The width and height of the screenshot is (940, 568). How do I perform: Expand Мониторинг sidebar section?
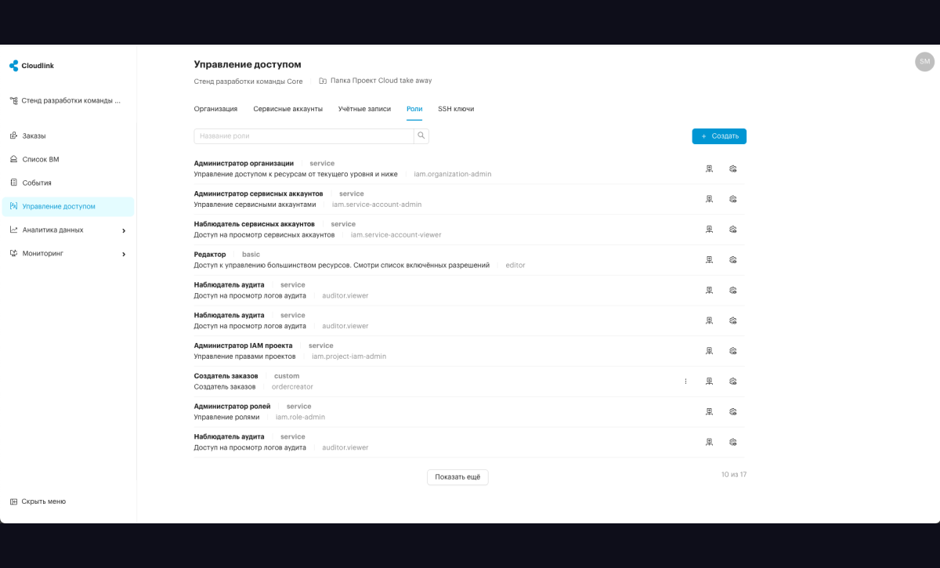(68, 254)
